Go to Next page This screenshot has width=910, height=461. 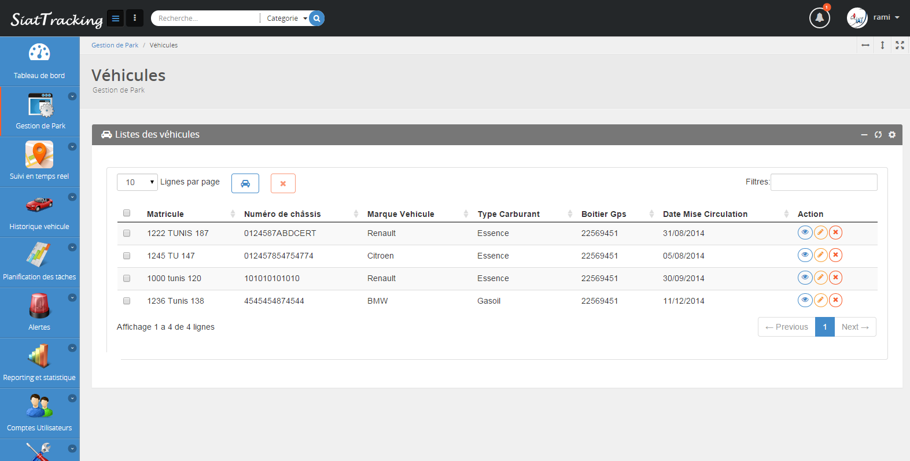855,327
